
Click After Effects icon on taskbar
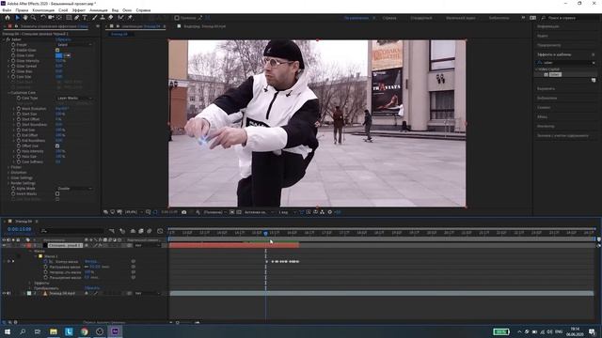click(115, 331)
